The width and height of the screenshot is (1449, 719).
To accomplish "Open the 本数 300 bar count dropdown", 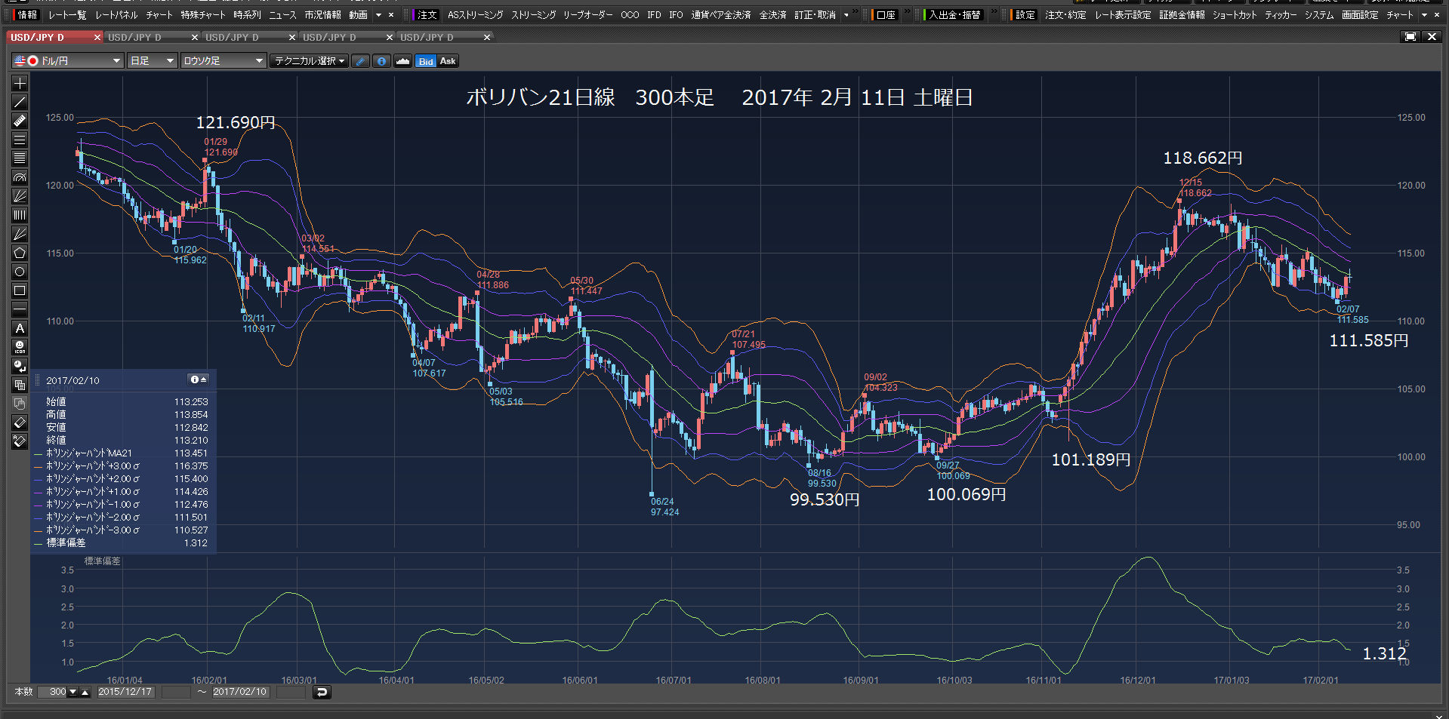I will click(x=73, y=692).
